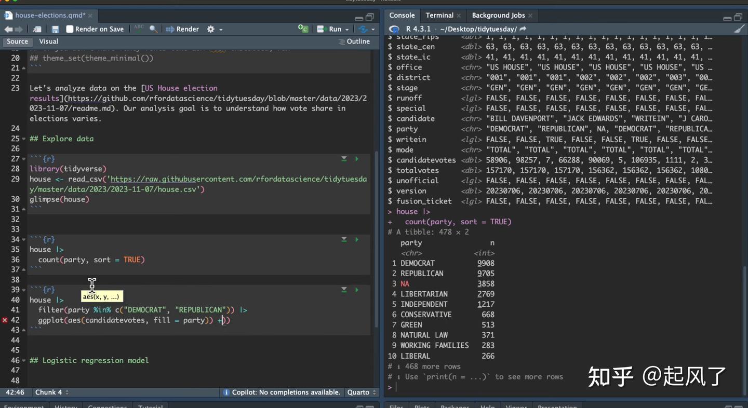Click the aes(x, y, ...) tooltip

point(102,297)
